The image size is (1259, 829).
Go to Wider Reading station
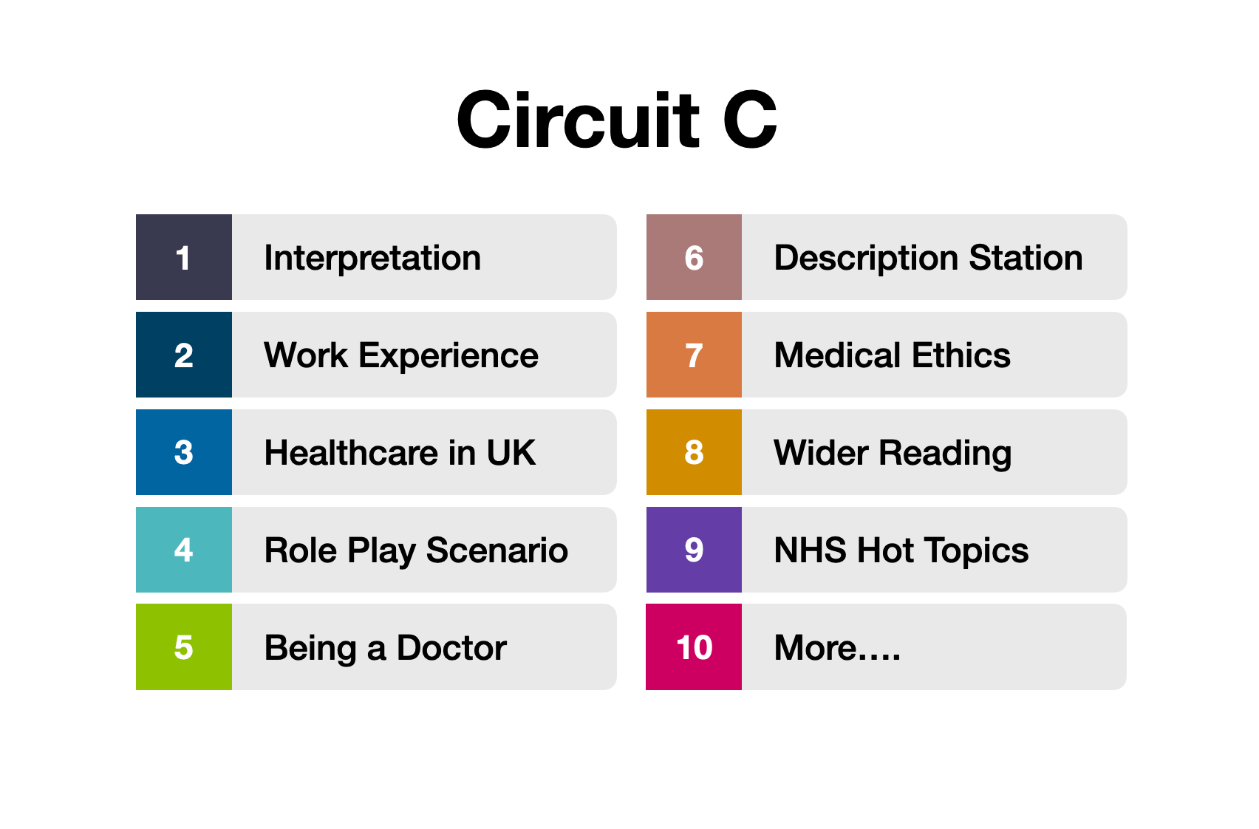click(x=892, y=453)
